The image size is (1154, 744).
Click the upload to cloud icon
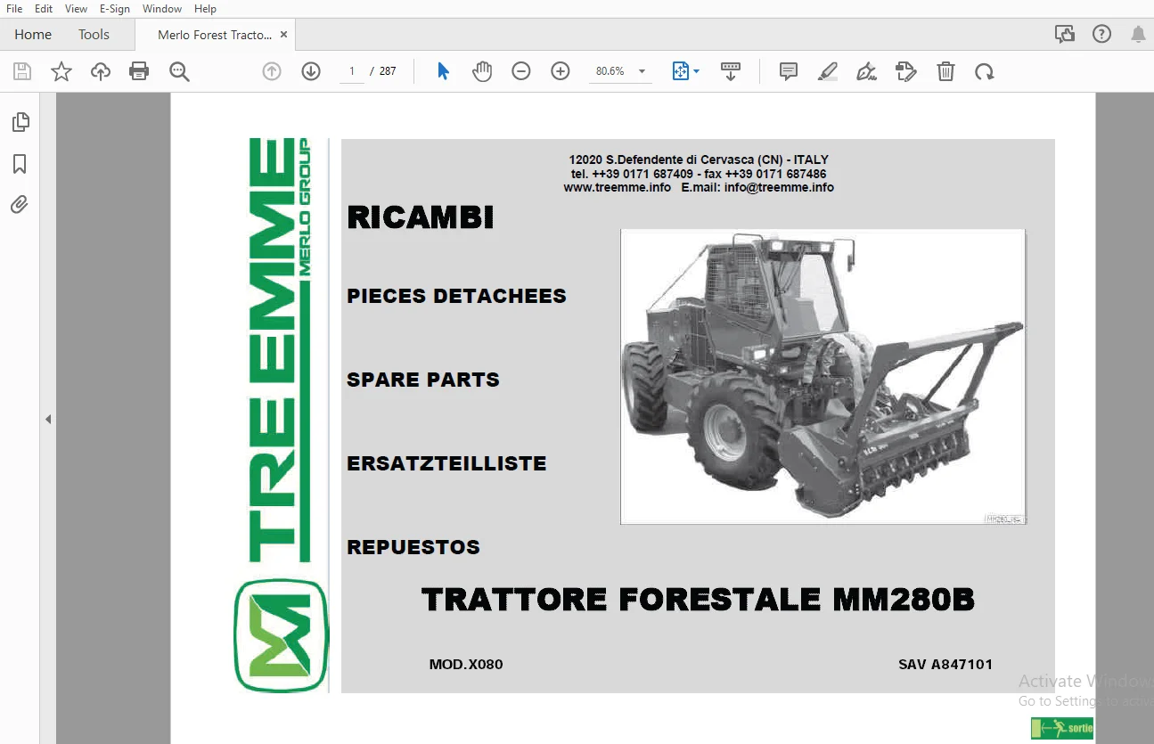101,71
